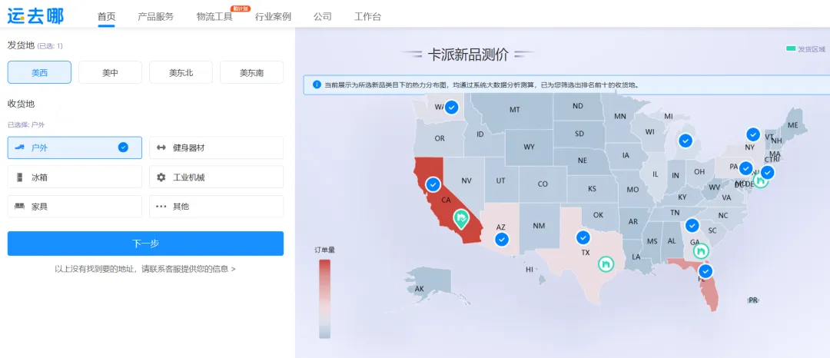
Task: Select 美西 as shipping origin
Action: tap(39, 72)
